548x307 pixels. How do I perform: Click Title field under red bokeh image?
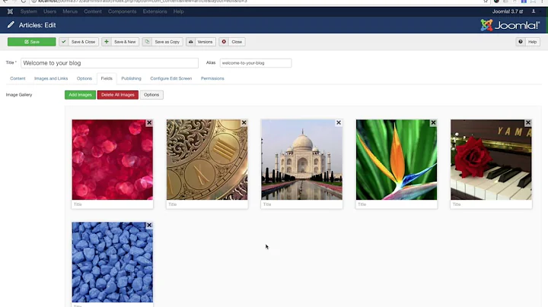[112, 204]
